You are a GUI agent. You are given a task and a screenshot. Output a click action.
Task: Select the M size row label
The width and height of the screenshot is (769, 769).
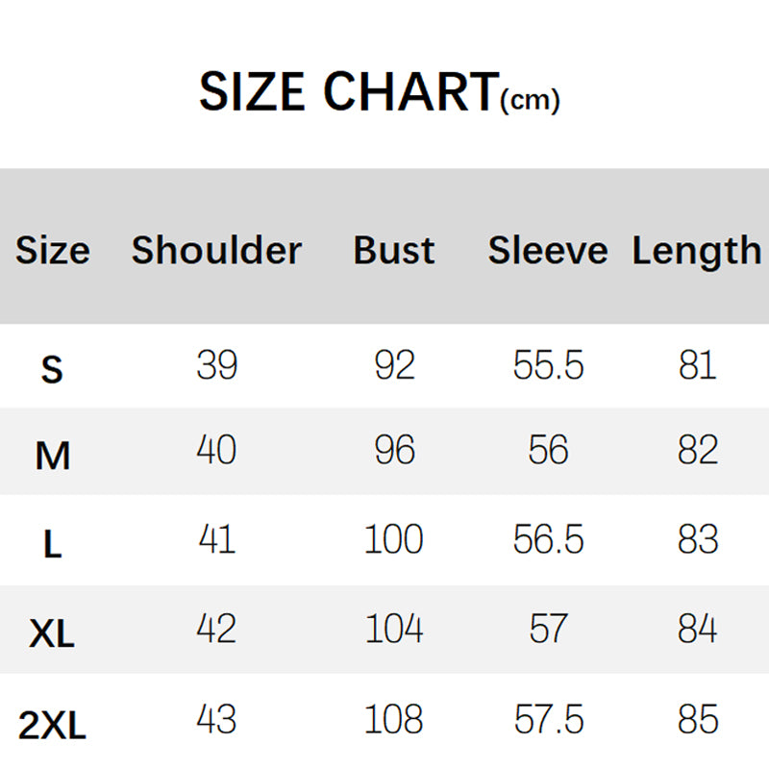[x=52, y=456]
